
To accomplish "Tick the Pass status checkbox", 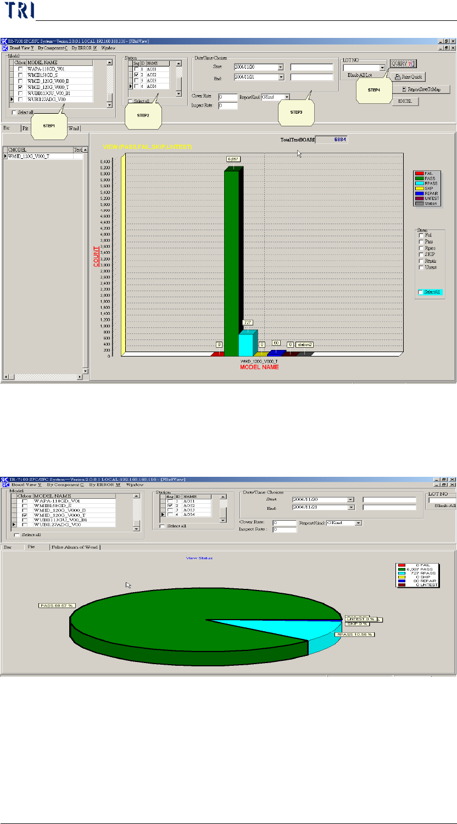I will (x=421, y=242).
